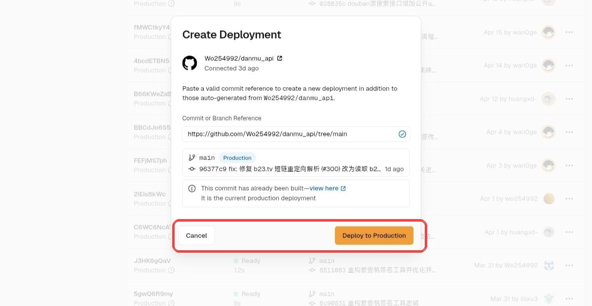Click Deploy to Production button

[x=374, y=235]
